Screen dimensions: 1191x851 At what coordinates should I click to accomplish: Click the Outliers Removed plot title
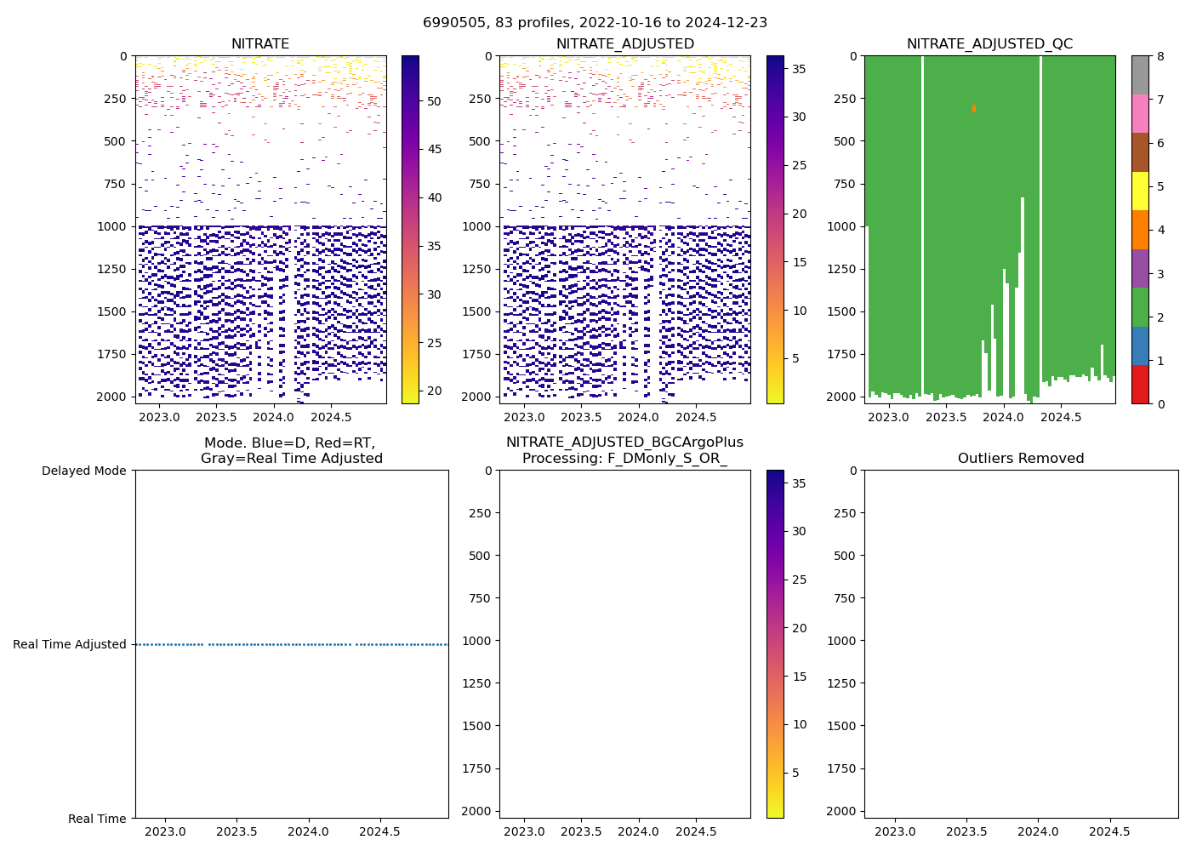pos(1021,459)
